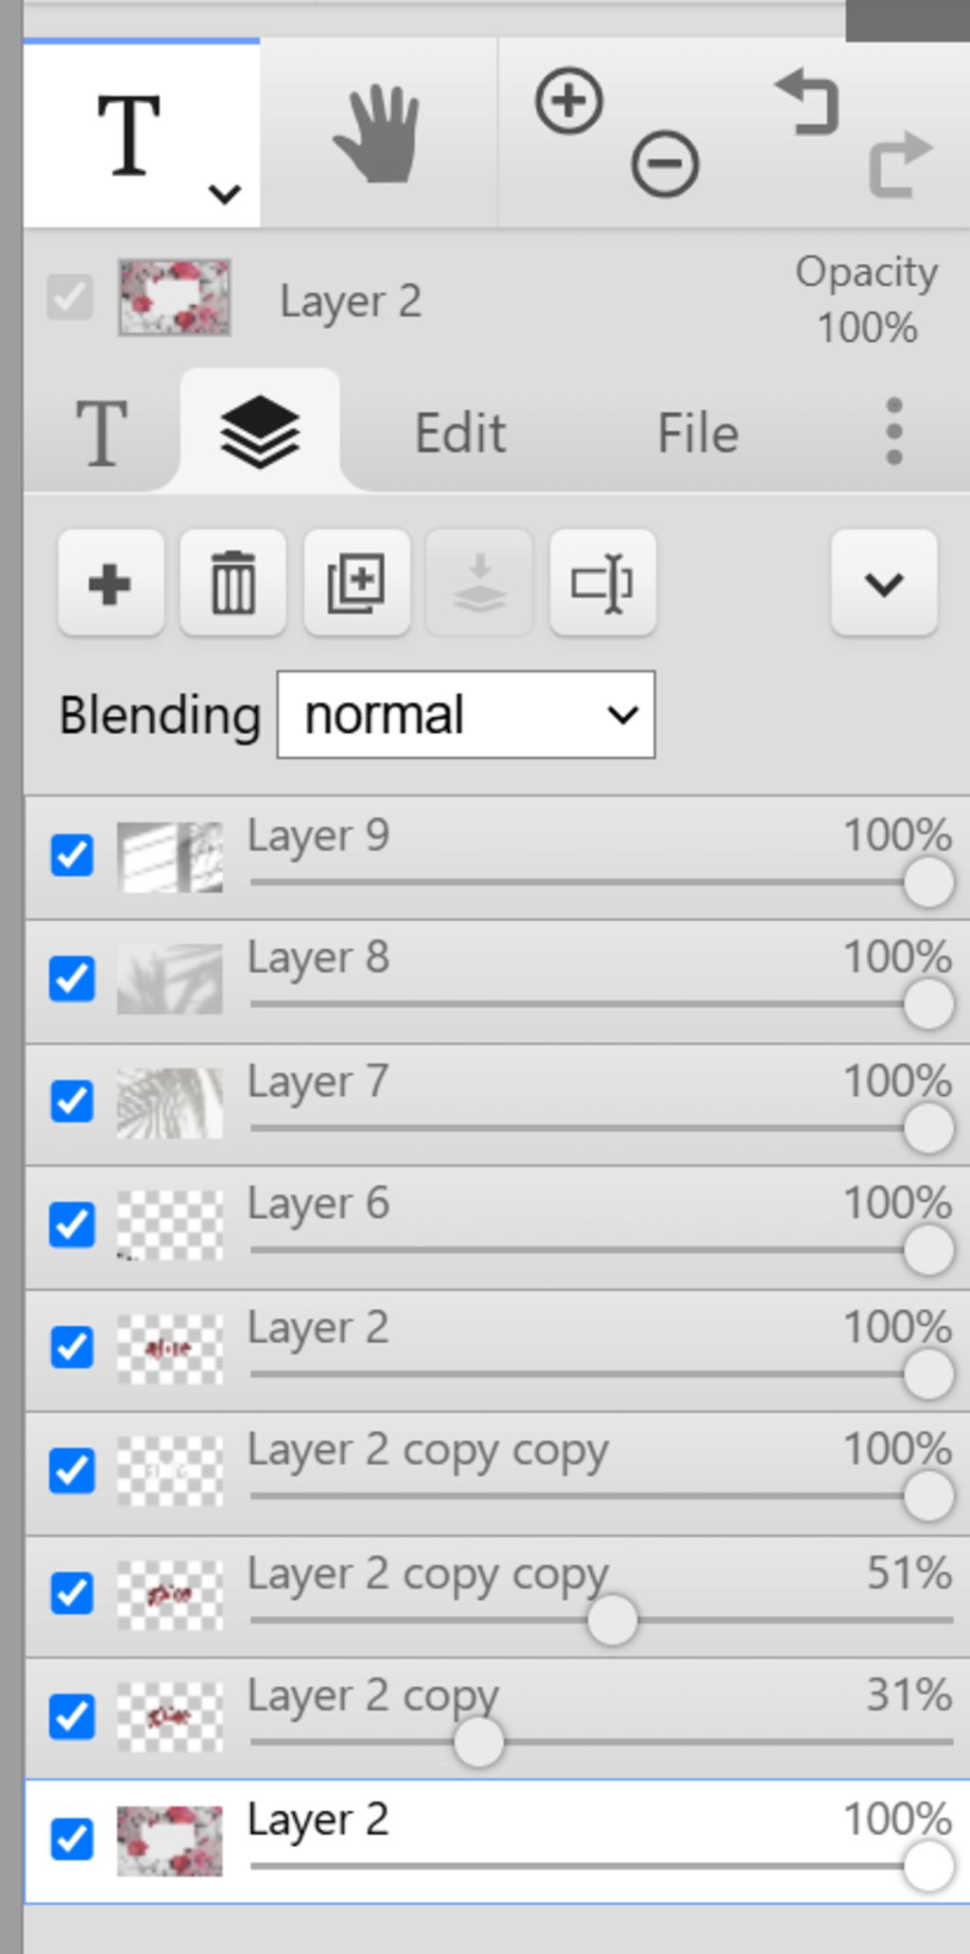Expand the layer actions chevron button
The height and width of the screenshot is (1954, 970).
coord(884,583)
